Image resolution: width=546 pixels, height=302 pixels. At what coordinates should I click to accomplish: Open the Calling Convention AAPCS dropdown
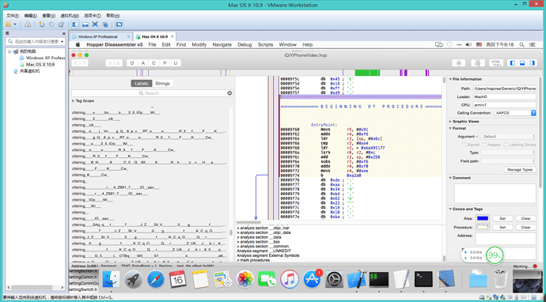click(x=515, y=113)
